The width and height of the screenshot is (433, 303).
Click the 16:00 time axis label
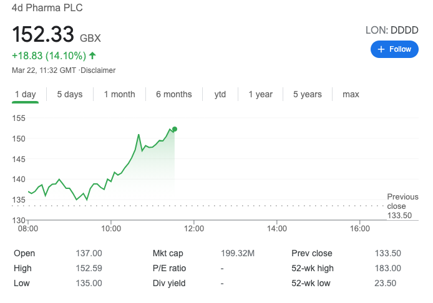pyautogui.click(x=360, y=228)
